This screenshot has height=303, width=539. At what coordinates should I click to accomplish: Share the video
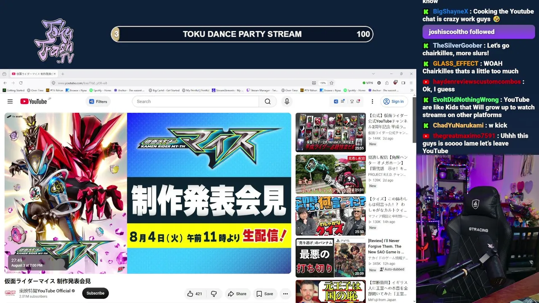coord(237,294)
